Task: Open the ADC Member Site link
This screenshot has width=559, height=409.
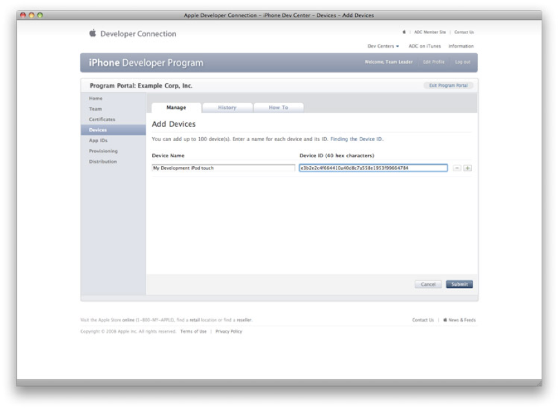Action: pyautogui.click(x=430, y=32)
